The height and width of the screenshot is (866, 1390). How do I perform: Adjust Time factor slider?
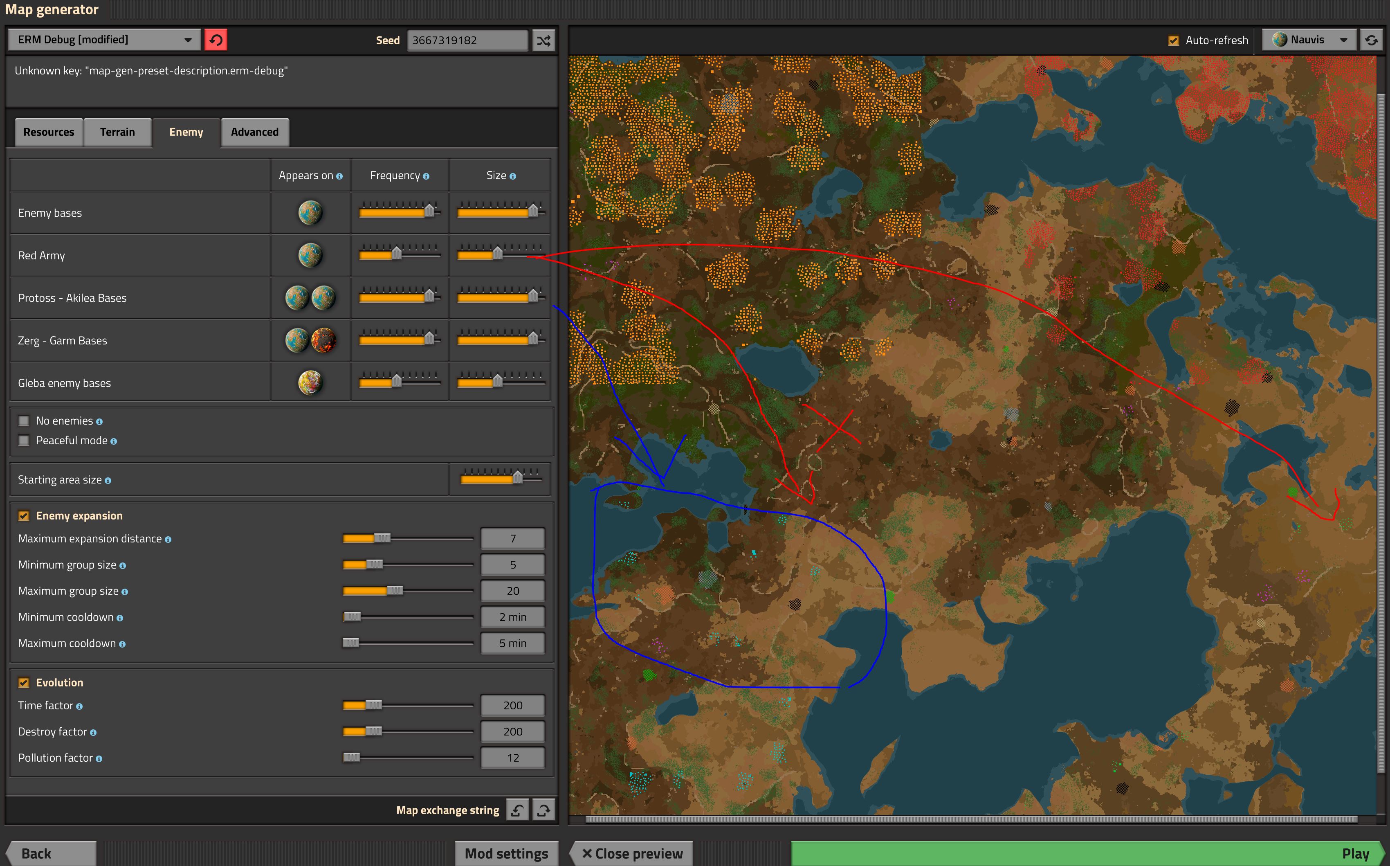(x=408, y=705)
